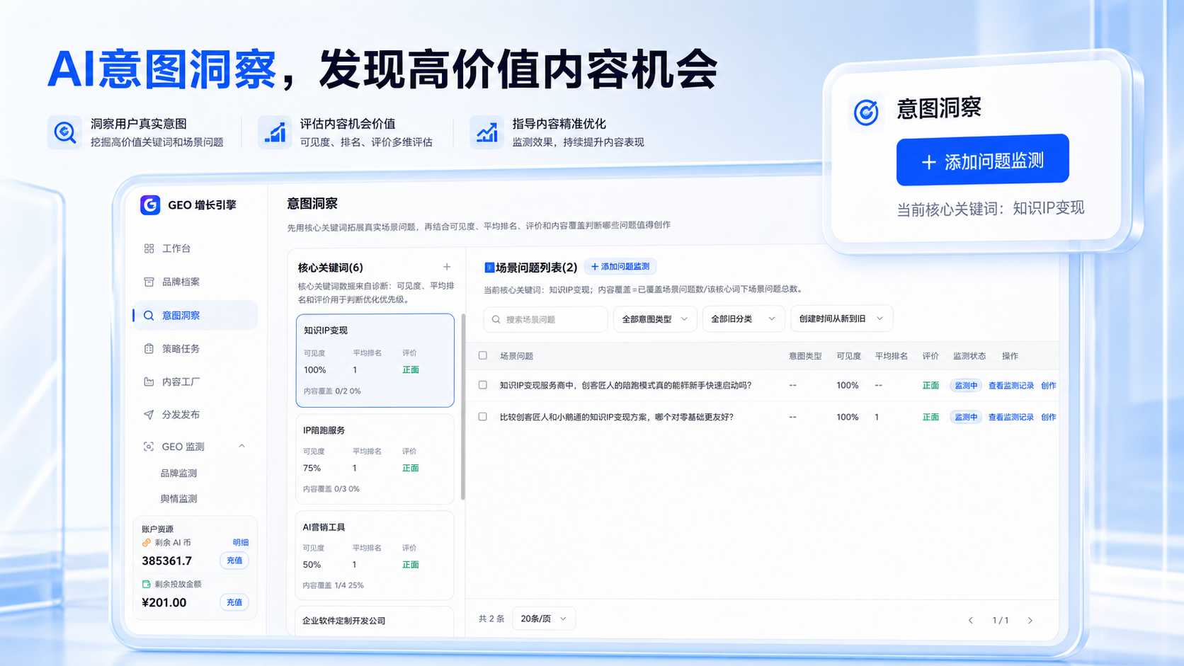Open 策略任务 in the sidebar
The image size is (1184, 666).
coord(195,349)
